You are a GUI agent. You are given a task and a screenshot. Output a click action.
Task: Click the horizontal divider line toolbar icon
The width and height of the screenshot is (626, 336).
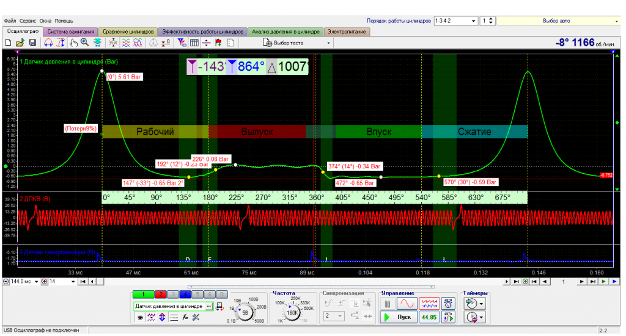(x=207, y=43)
